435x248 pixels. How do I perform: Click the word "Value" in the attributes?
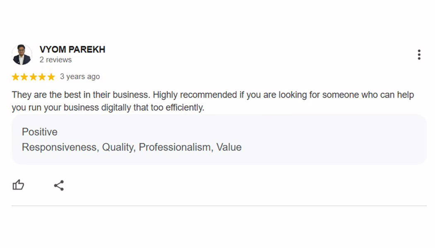tap(229, 147)
